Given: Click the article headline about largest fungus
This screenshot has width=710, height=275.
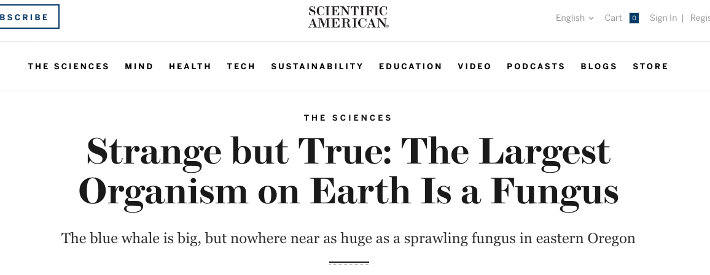Looking at the screenshot, I should point(348,171).
